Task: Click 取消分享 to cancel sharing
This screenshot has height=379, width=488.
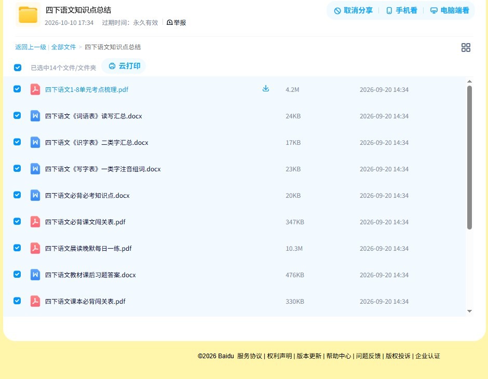Action: pyautogui.click(x=353, y=10)
